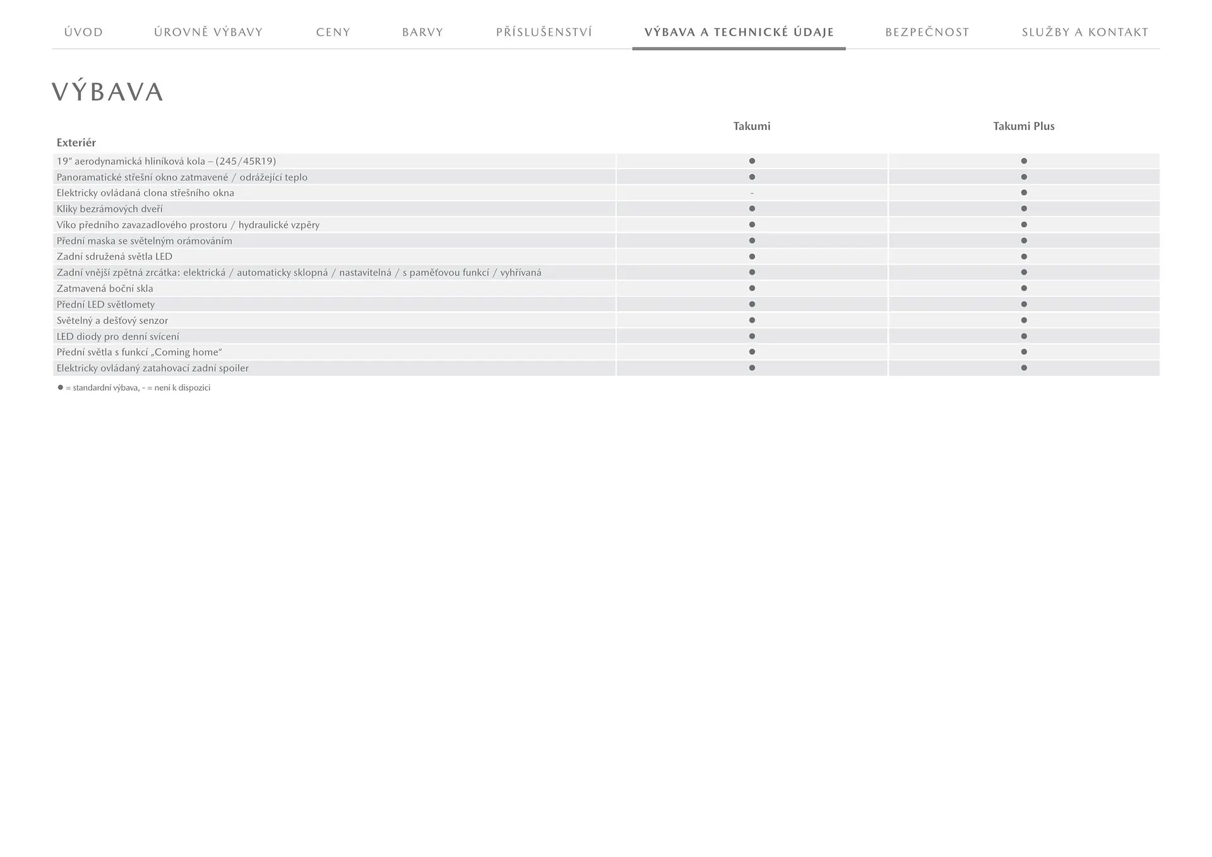Go to the BARVY tab
This screenshot has width=1212, height=857.
(x=423, y=32)
